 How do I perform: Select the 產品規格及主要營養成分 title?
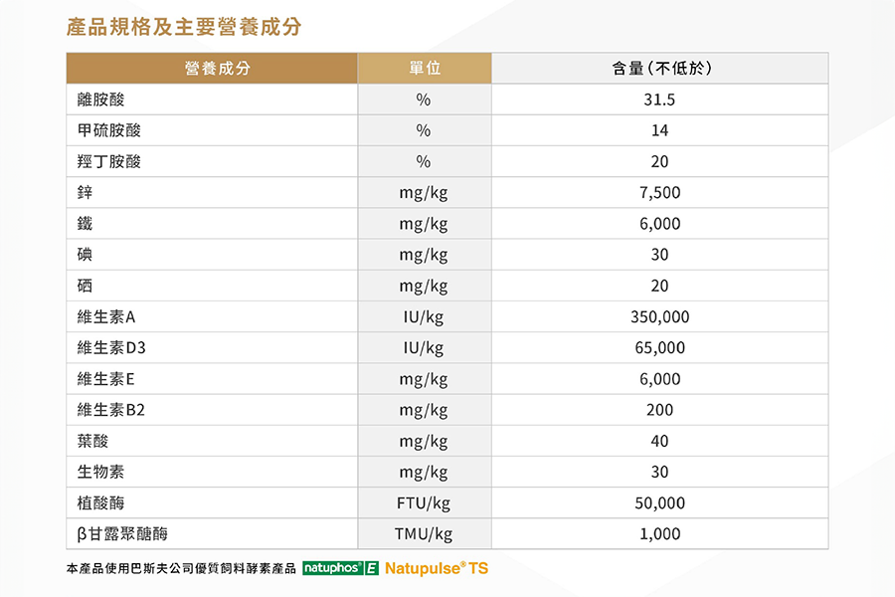point(183,27)
